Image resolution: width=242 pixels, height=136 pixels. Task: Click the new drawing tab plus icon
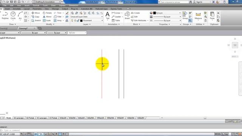[x=40, y=28]
